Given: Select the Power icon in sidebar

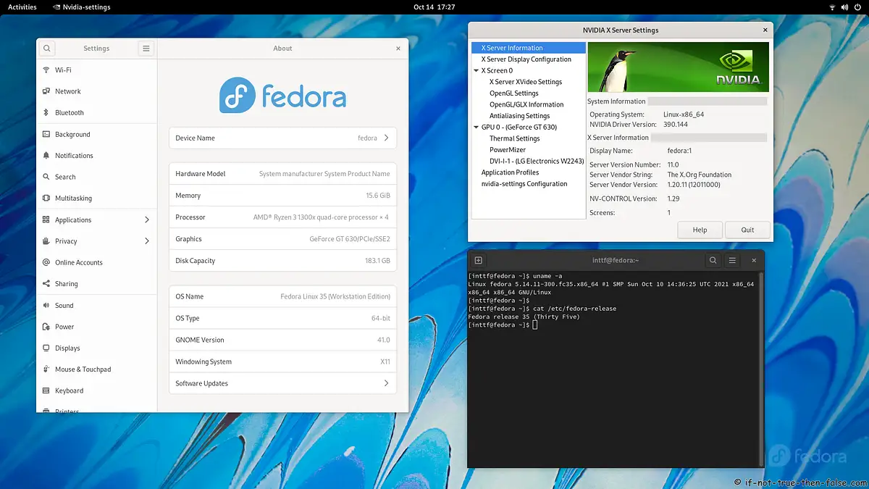Looking at the screenshot, I should pos(46,327).
